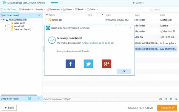Expand the verbal(160) tree node

5,26
